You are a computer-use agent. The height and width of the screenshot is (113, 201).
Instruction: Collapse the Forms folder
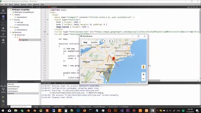pyautogui.click(x=11, y=27)
